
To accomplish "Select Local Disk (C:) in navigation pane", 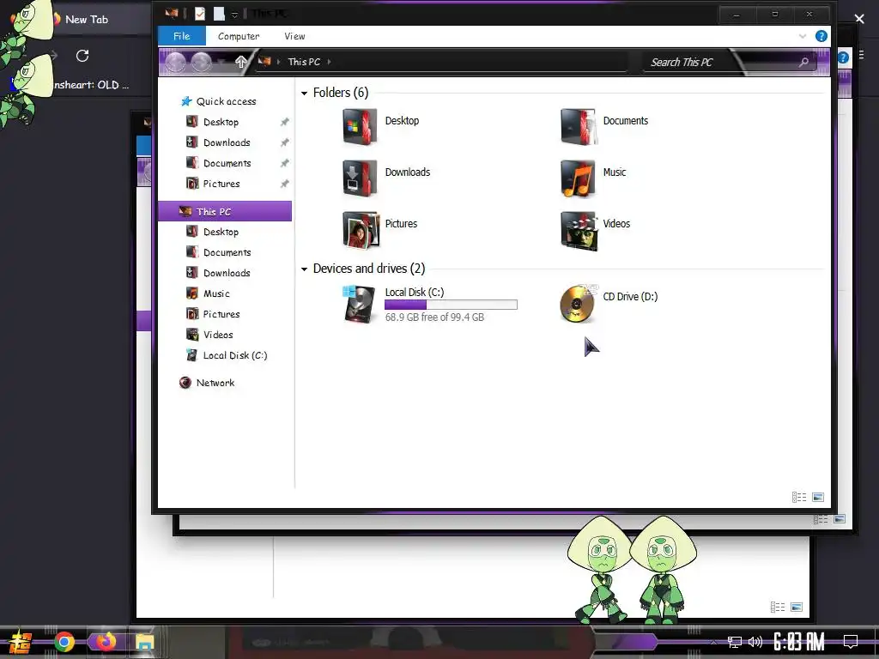I will (235, 355).
